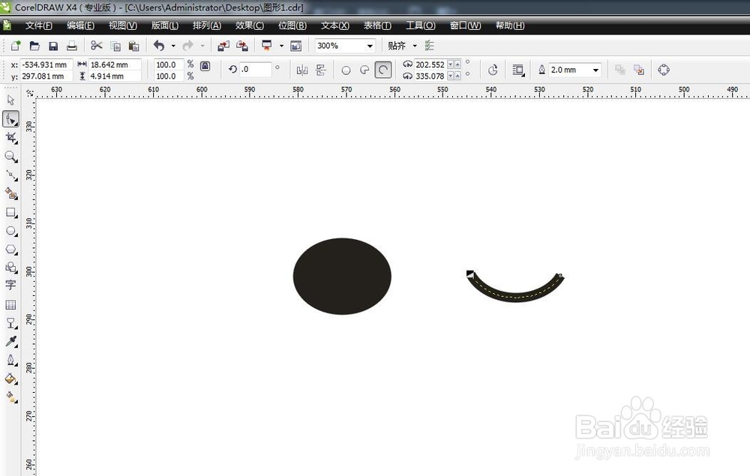Image resolution: width=750 pixels, height=476 pixels.
Task: Click the New document icon
Action: [x=15, y=46]
